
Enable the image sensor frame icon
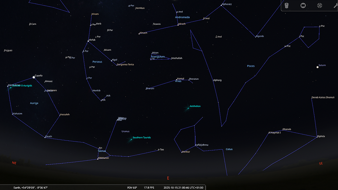click(x=303, y=6)
